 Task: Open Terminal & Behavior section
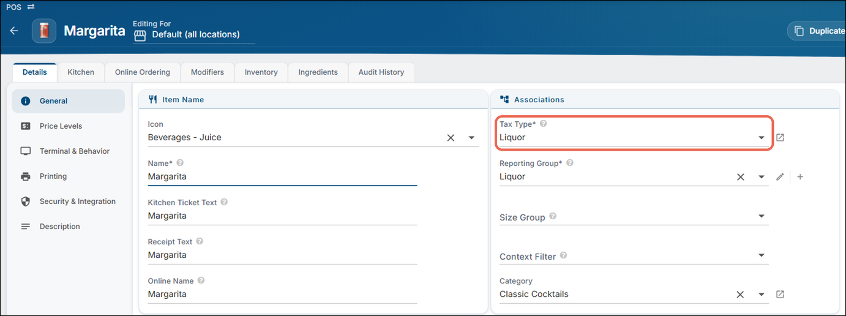69,151
